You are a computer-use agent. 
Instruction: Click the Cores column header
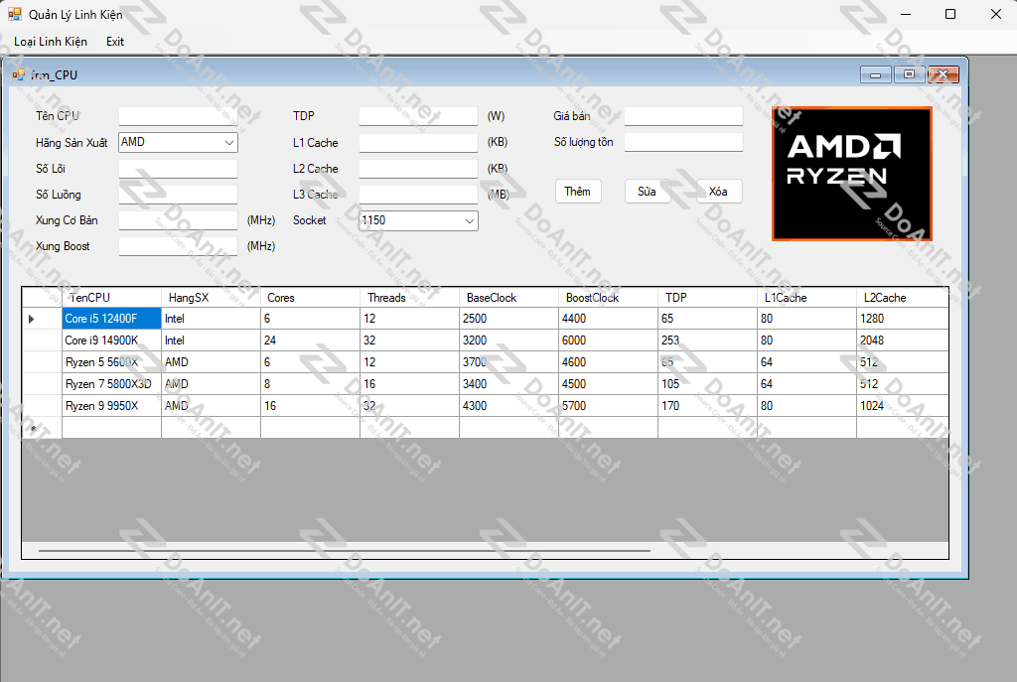[310, 298]
